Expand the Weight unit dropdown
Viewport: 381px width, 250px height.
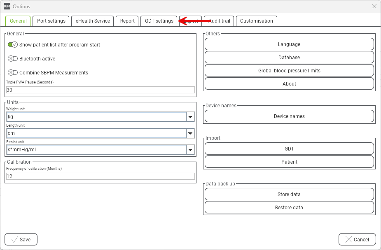[x=190, y=117]
